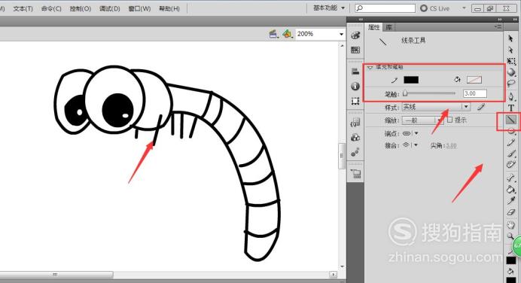Image resolution: width=521 pixels, height=283 pixels.
Task: Open the 调试(D) menu
Action: tap(110, 9)
